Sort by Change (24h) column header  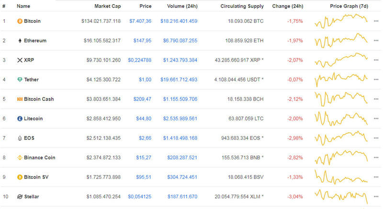coord(287,6)
